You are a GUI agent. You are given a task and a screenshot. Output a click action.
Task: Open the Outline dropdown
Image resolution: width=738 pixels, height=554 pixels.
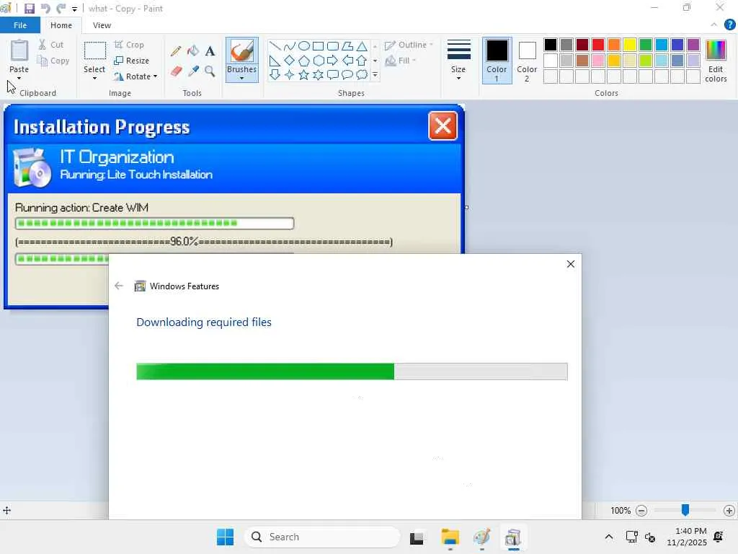[409, 45]
